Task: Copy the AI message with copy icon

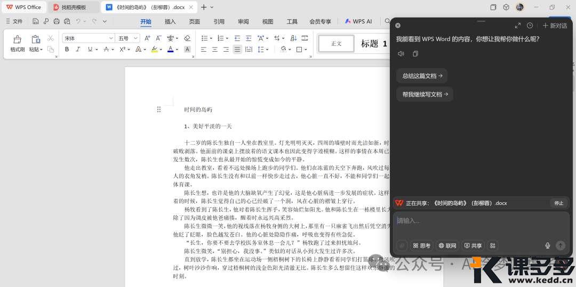Action: point(415,54)
